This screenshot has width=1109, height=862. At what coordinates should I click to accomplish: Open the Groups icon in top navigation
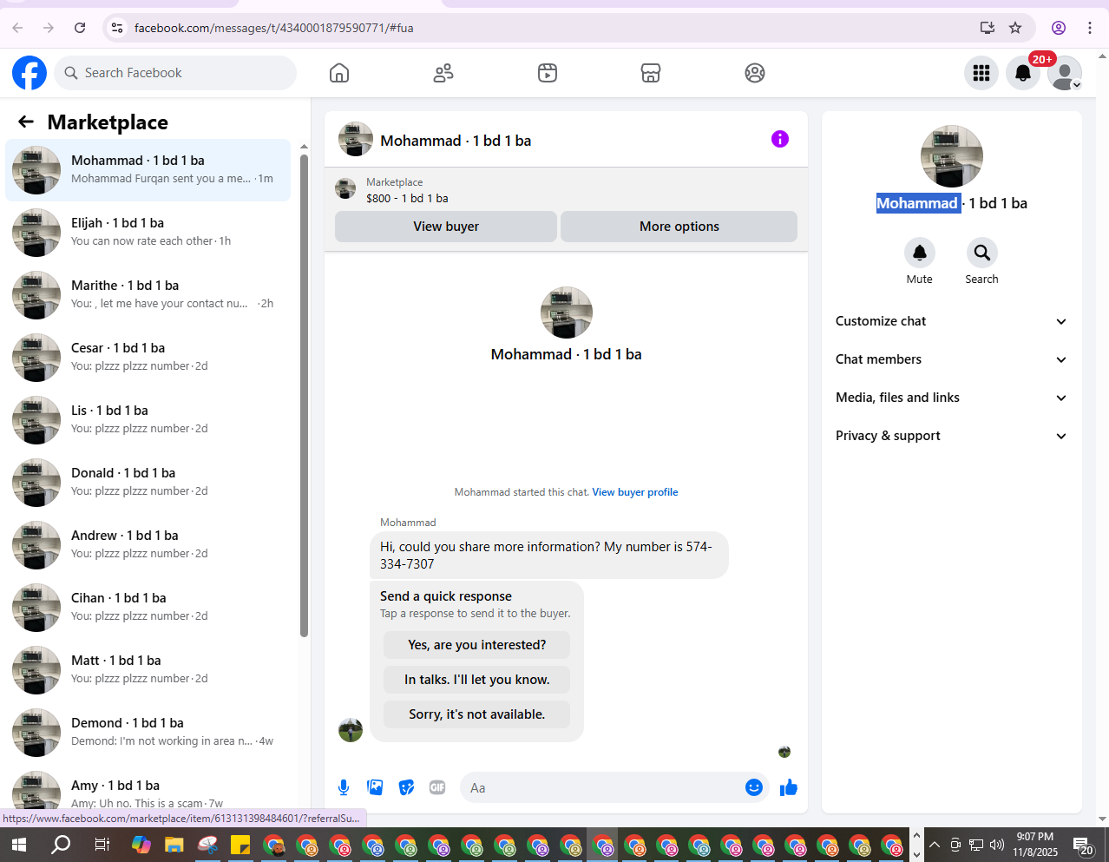(x=755, y=73)
